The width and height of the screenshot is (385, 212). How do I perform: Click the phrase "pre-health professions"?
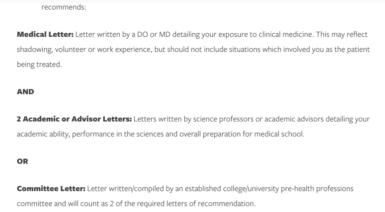[317, 189]
